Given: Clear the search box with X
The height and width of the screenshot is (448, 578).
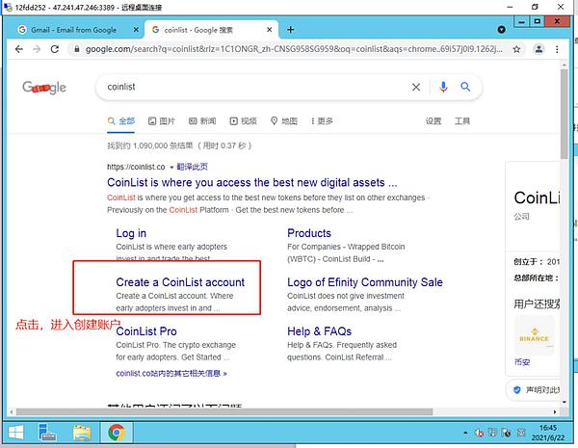Looking at the screenshot, I should (x=416, y=87).
